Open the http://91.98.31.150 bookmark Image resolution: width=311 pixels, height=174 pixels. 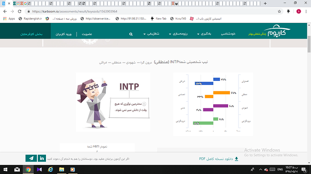click(131, 18)
